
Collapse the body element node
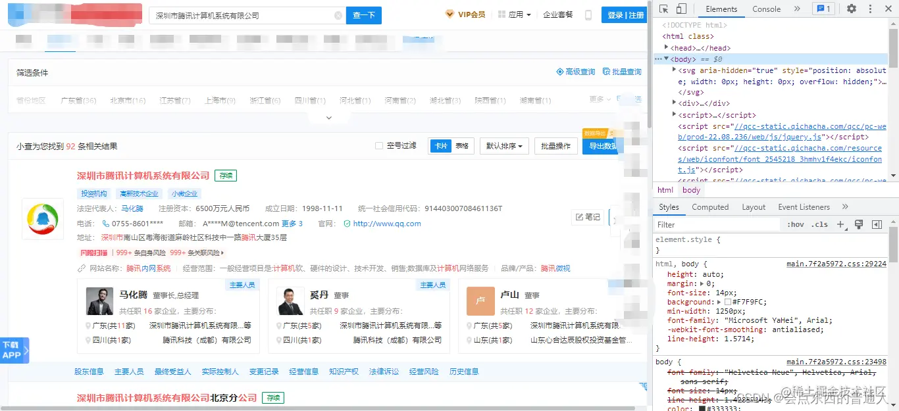667,59
